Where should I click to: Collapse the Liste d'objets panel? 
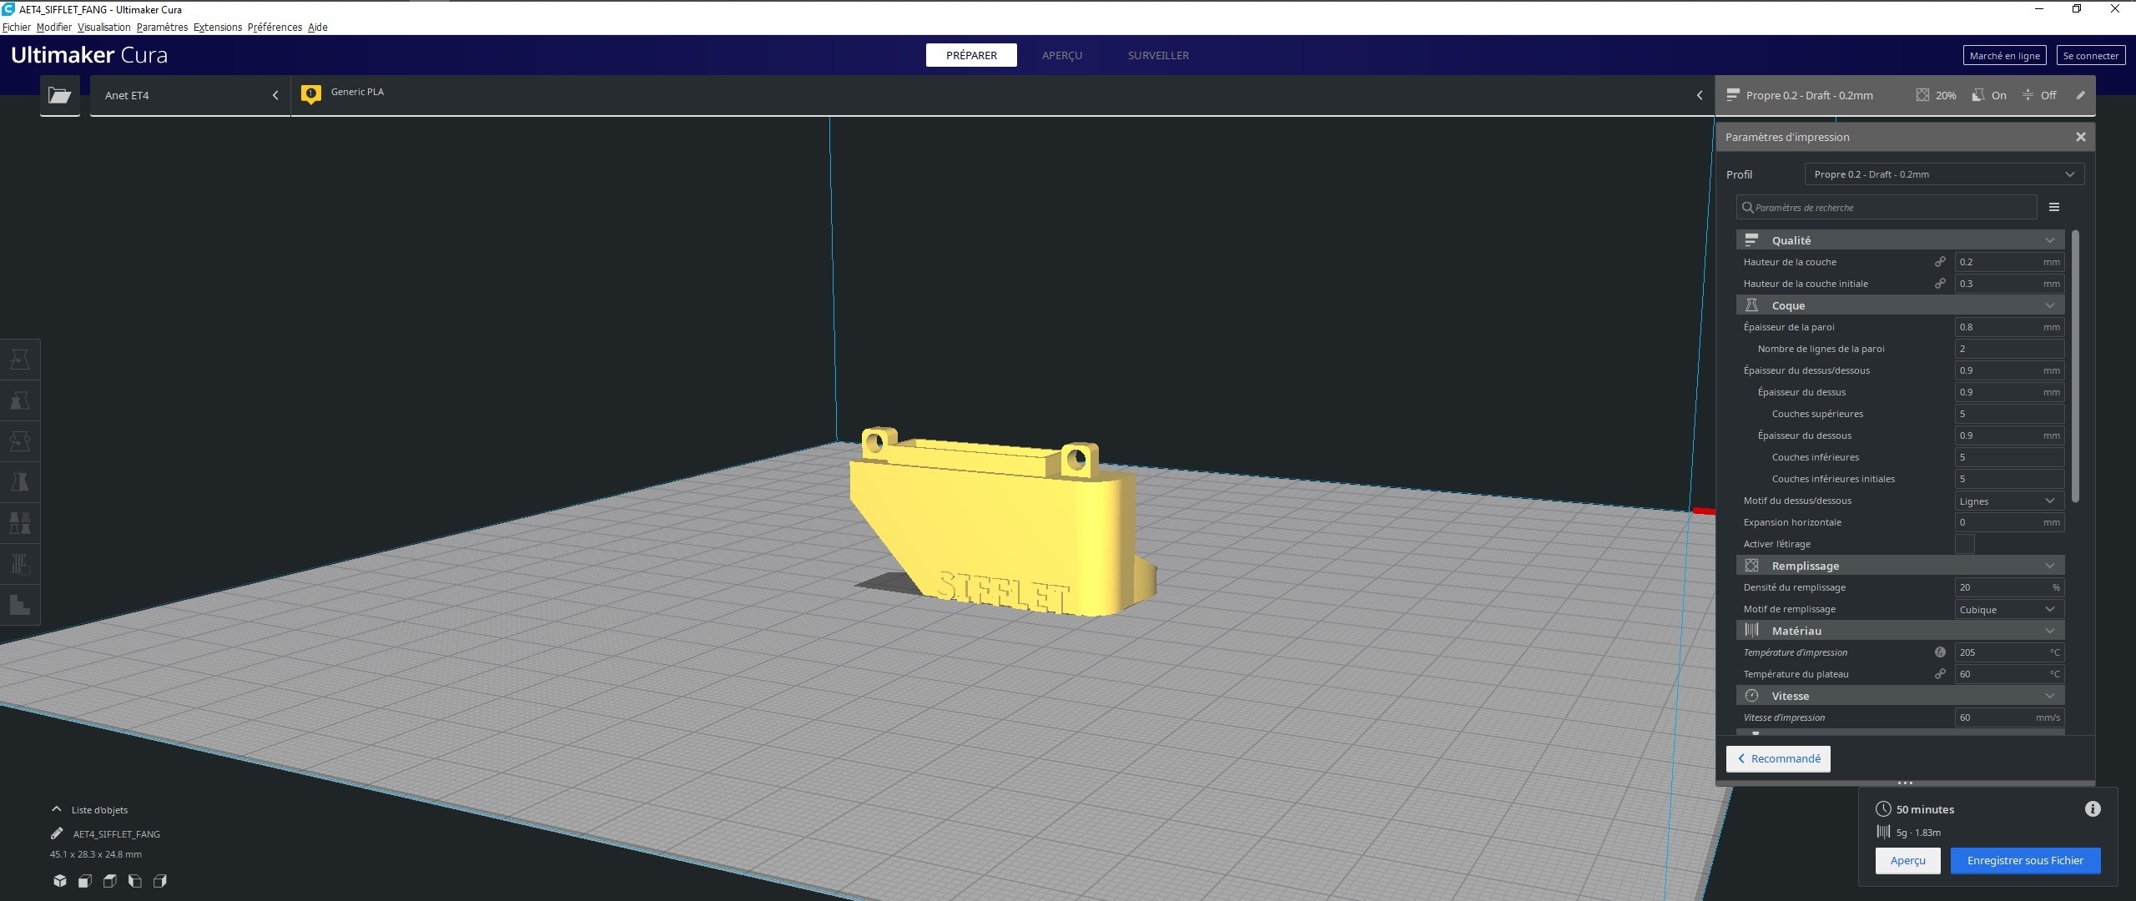tap(57, 809)
